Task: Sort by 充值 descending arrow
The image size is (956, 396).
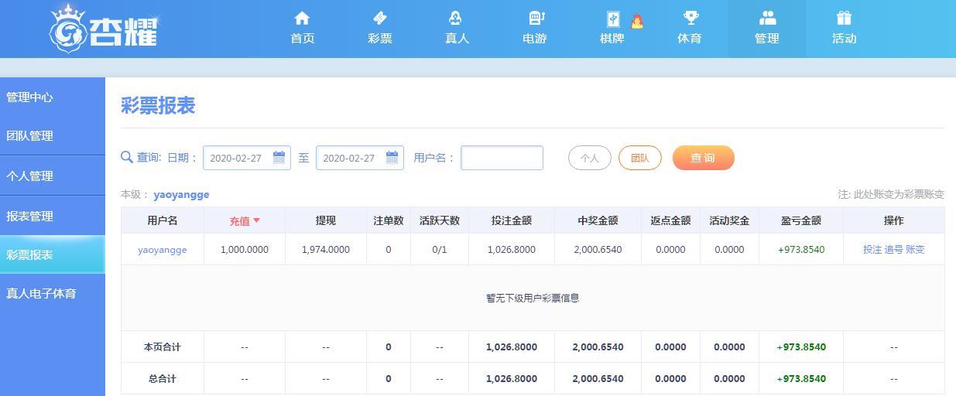Action: (257, 220)
